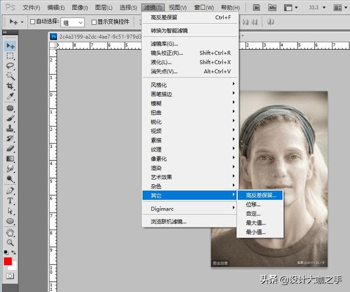Select the Crop tool
The image size is (350, 292).
pos(10,86)
